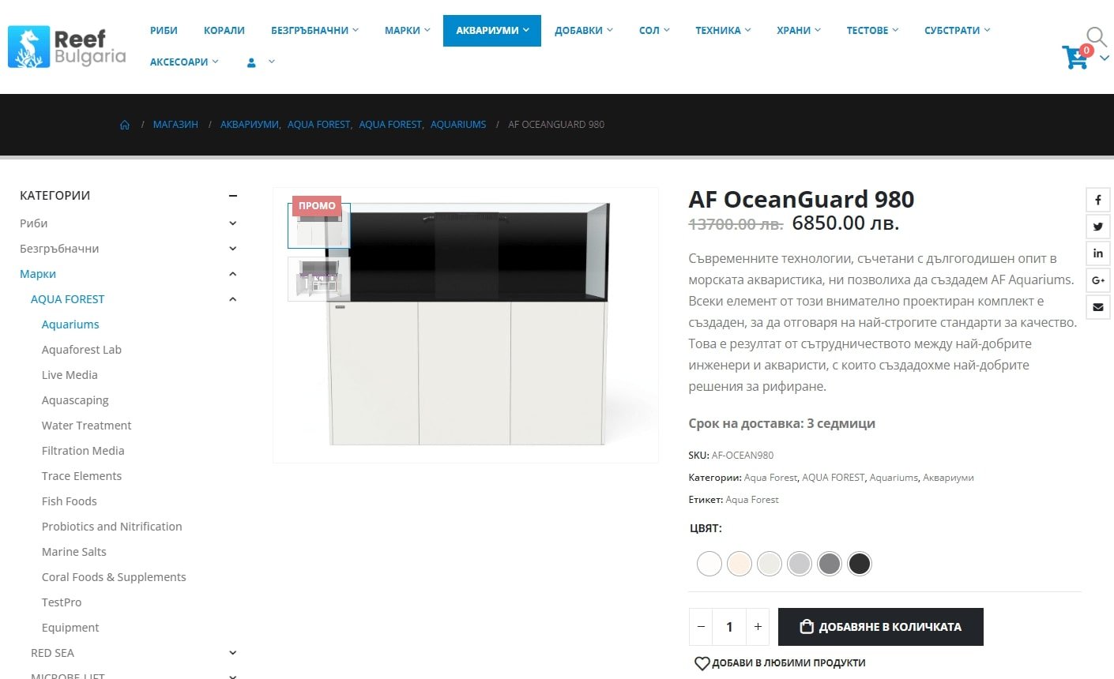Open Filtration Media sidebar category
The width and height of the screenshot is (1114, 679).
pos(83,451)
